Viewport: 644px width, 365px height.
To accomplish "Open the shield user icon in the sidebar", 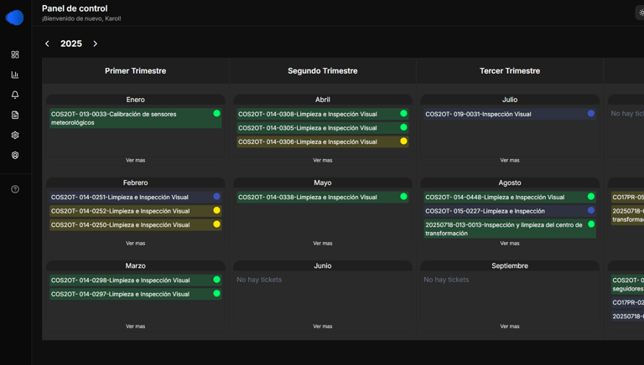I will point(15,155).
